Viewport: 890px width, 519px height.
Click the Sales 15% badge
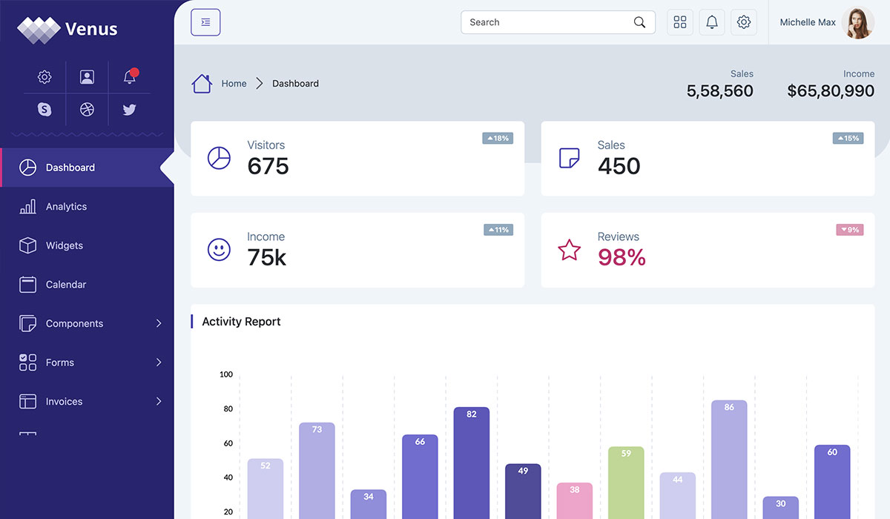coord(848,138)
